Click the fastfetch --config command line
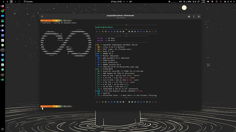The height and width of the screenshot is (132, 236). click(59, 23)
